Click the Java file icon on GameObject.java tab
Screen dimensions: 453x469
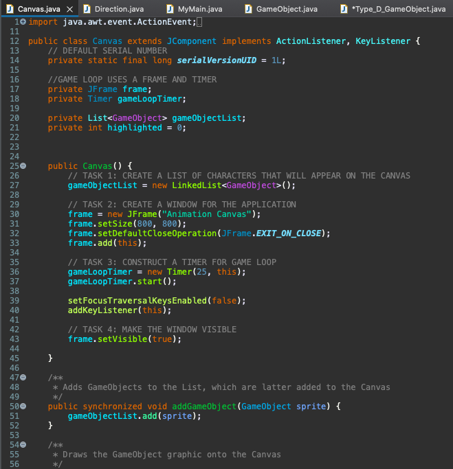click(x=248, y=9)
